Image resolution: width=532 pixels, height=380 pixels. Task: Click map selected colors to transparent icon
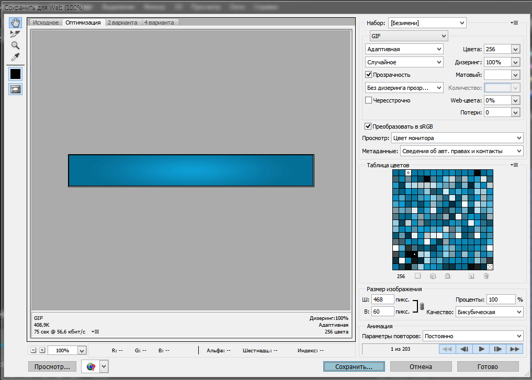[x=417, y=276]
